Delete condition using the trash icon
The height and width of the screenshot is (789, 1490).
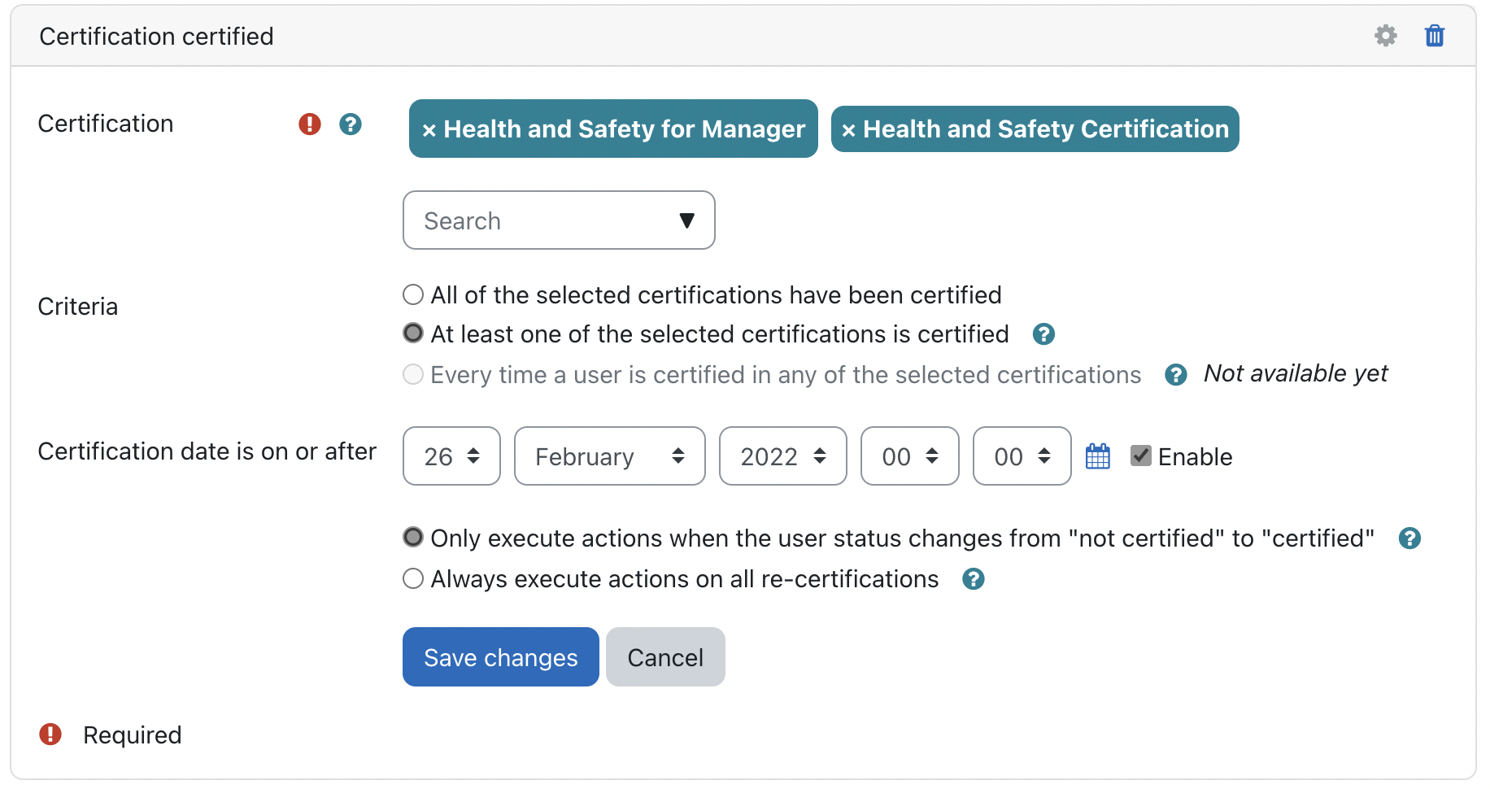coord(1434,36)
